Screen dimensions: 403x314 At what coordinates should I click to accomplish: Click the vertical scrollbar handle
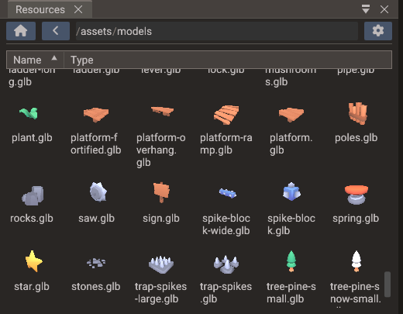pos(387,285)
